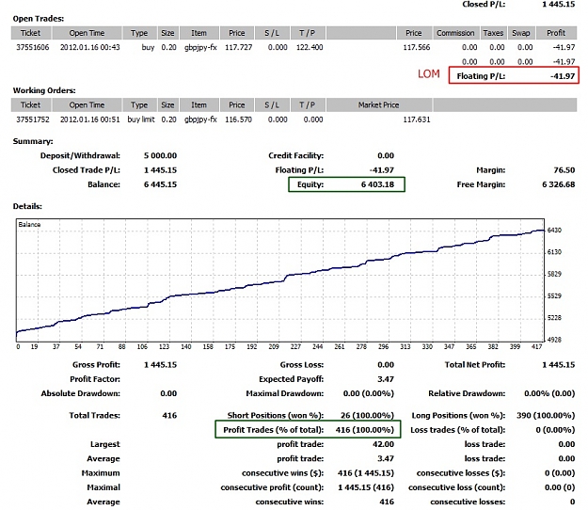This screenshot has height=510, width=588.
Task: Click the Equity value 6 403.18
Action: [377, 184]
